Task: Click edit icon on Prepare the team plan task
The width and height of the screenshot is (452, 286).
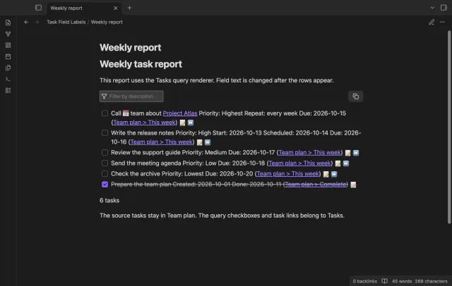Action: point(353,185)
